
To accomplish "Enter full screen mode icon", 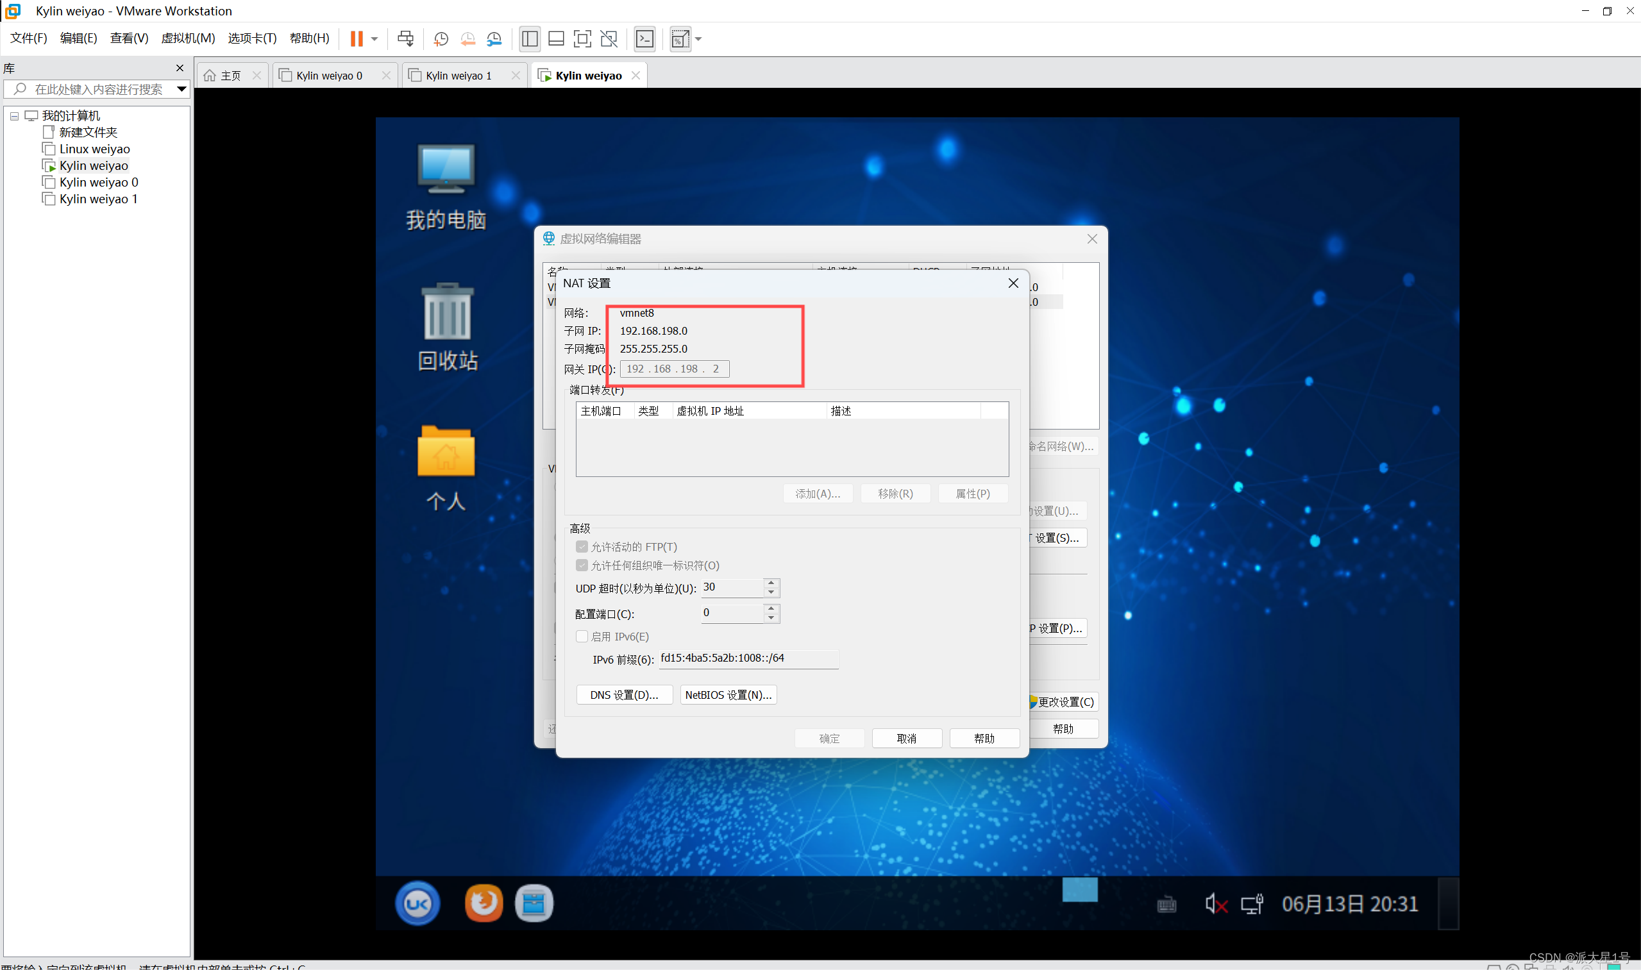I will pyautogui.click(x=582, y=38).
